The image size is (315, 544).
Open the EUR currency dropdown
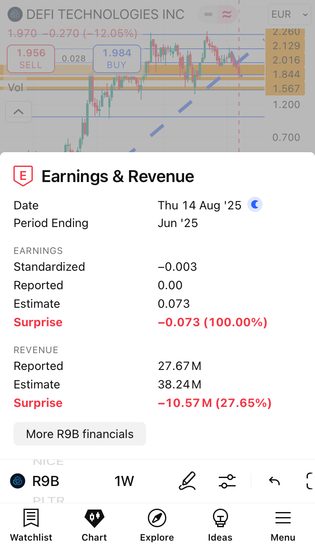point(290,15)
